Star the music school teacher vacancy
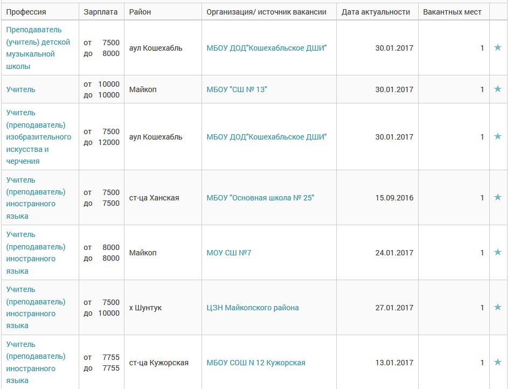The height and width of the screenshot is (389, 513). coord(497,47)
